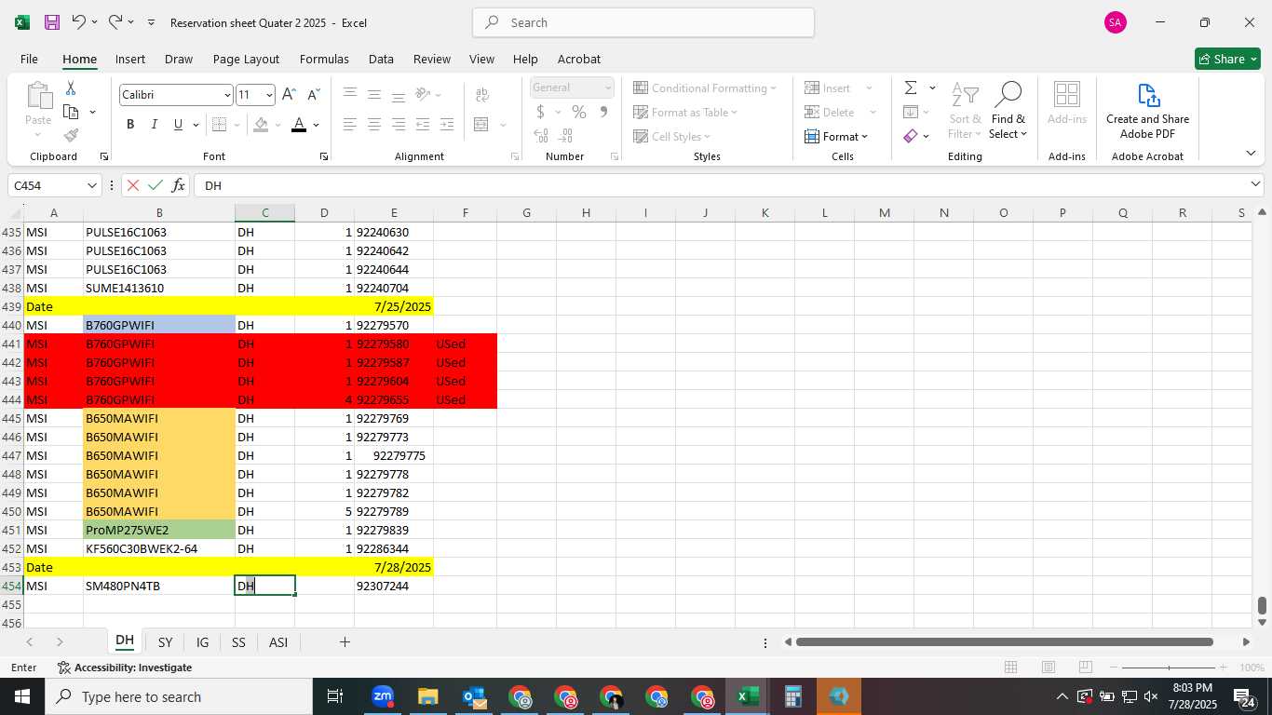Apply the red Font Color swatch
The width and height of the screenshot is (1272, 715).
(299, 125)
